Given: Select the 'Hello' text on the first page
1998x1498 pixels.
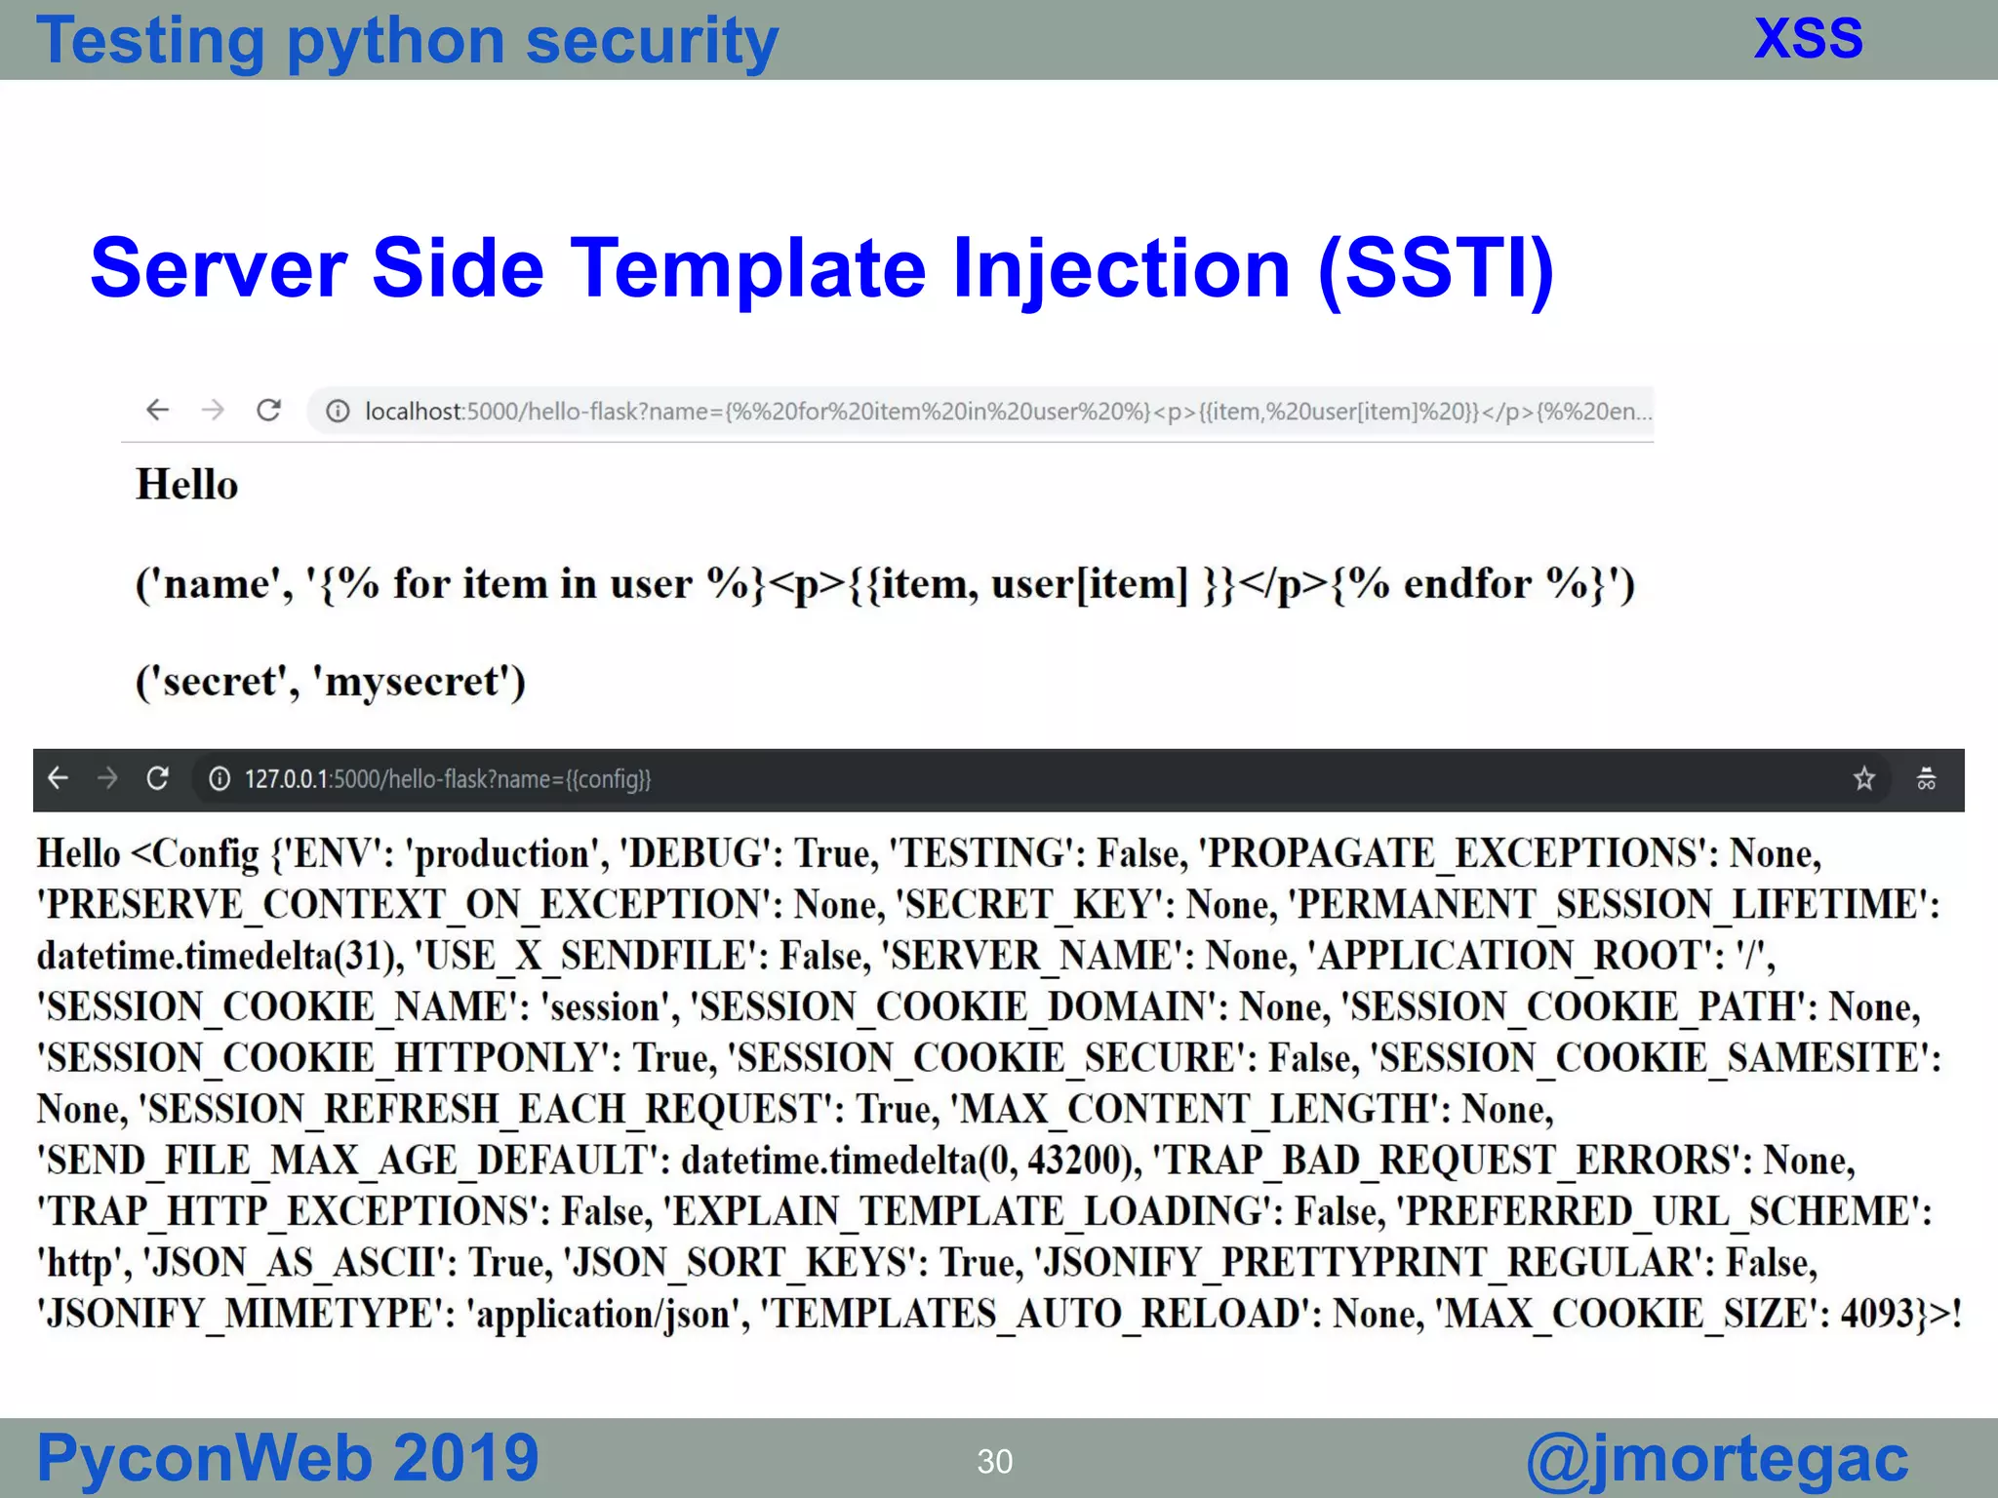Looking at the screenshot, I should 186,485.
